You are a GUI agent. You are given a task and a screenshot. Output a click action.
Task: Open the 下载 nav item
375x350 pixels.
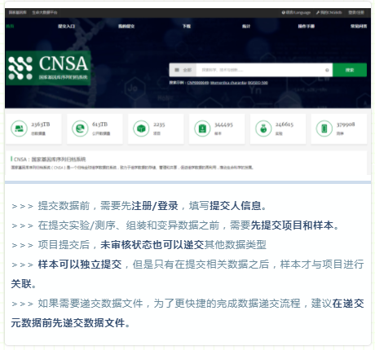pyautogui.click(x=187, y=26)
